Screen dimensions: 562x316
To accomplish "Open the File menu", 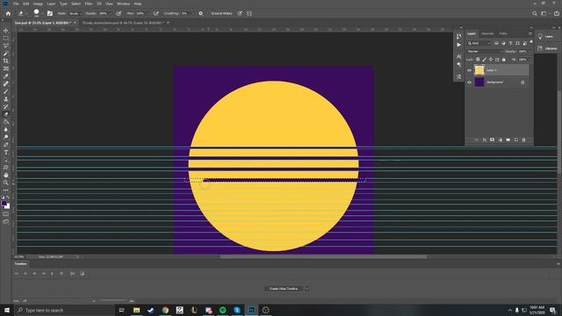I will pyautogui.click(x=16, y=4).
